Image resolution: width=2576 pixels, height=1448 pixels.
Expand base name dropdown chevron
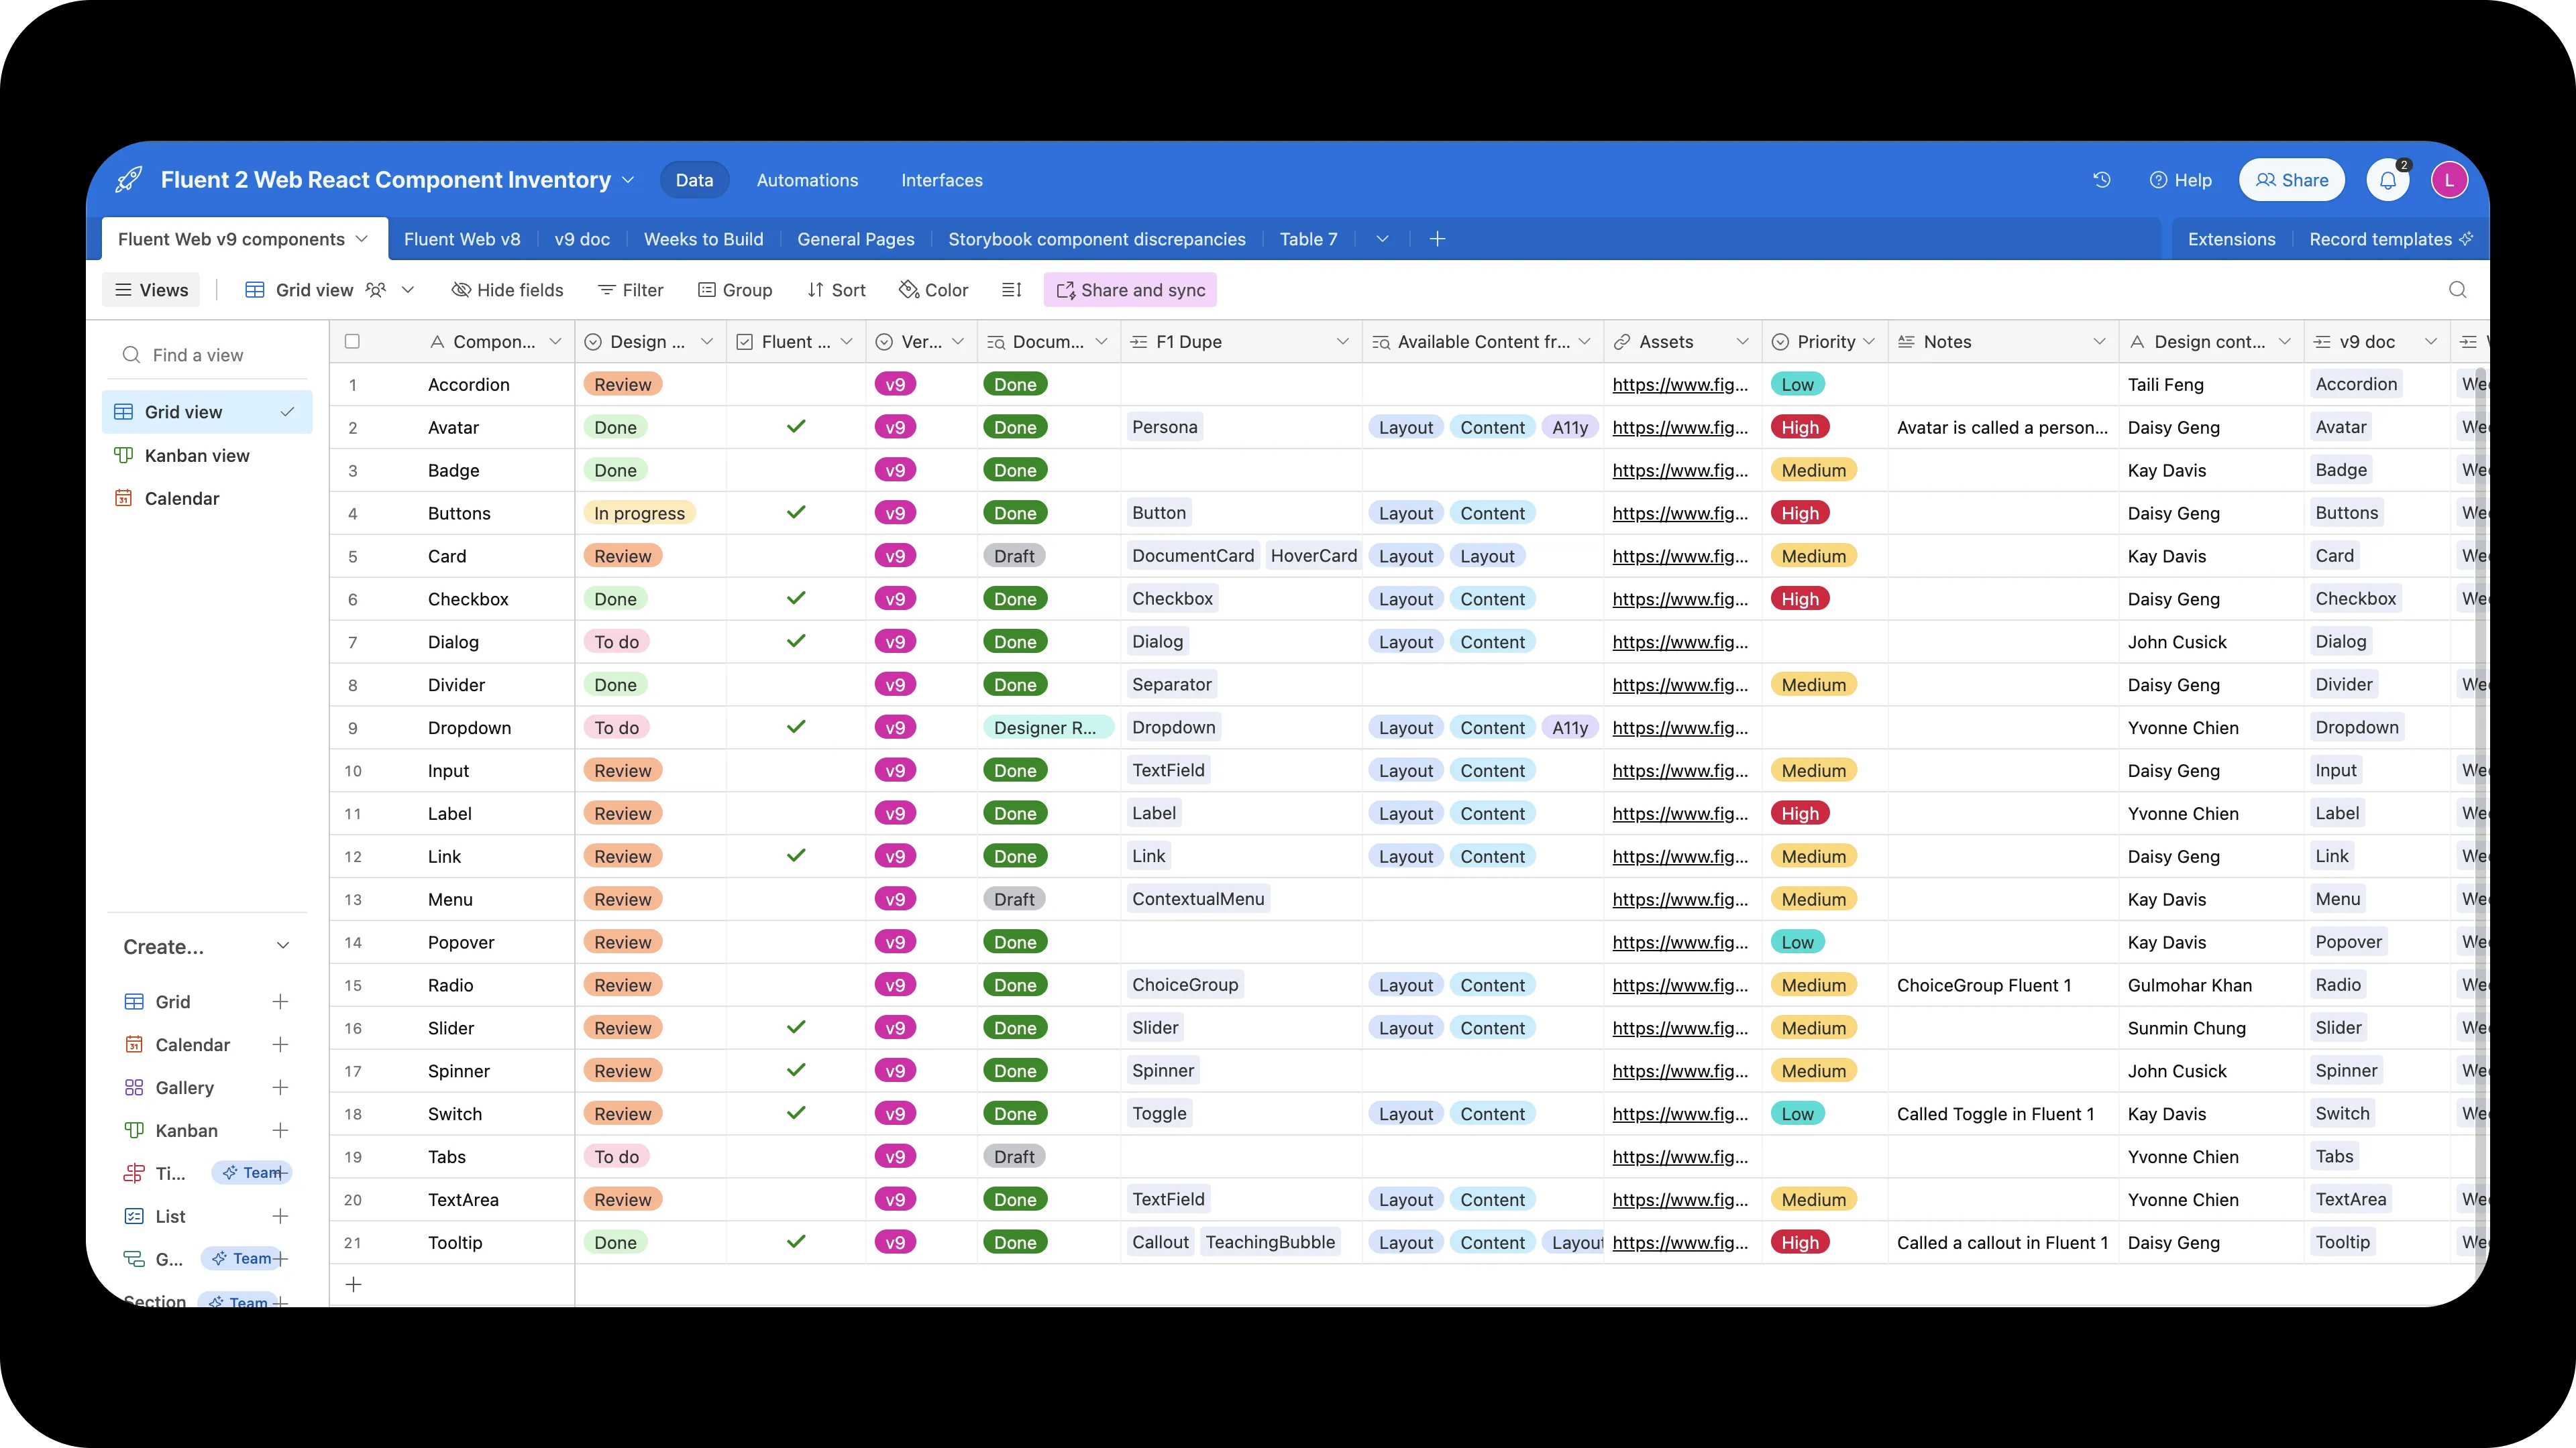click(628, 180)
